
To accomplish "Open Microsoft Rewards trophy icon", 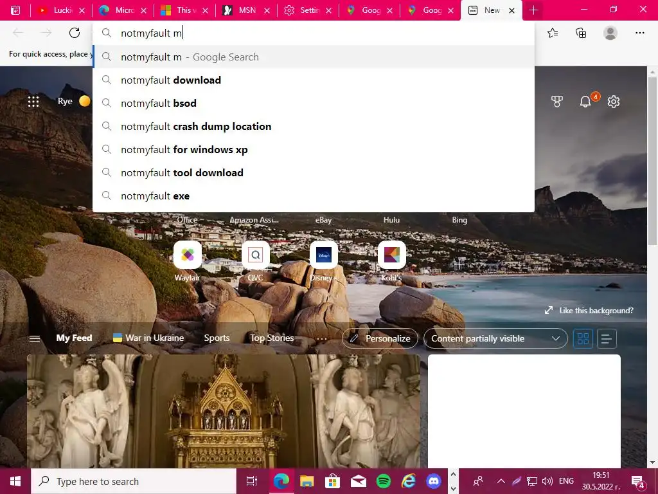I will point(557,101).
